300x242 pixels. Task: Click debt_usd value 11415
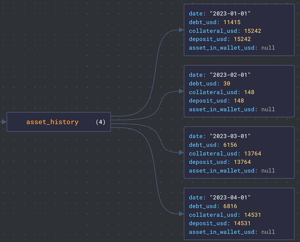coord(232,22)
